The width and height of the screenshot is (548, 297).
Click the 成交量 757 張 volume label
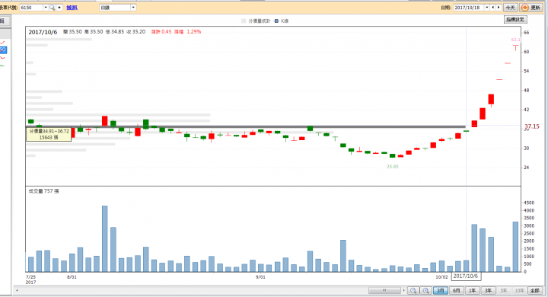click(43, 191)
